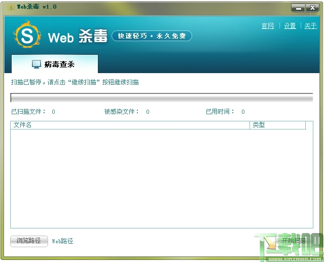This screenshot has width=324, height=262.
Task: Minimize the Web杀毒 window
Action: pos(298,8)
